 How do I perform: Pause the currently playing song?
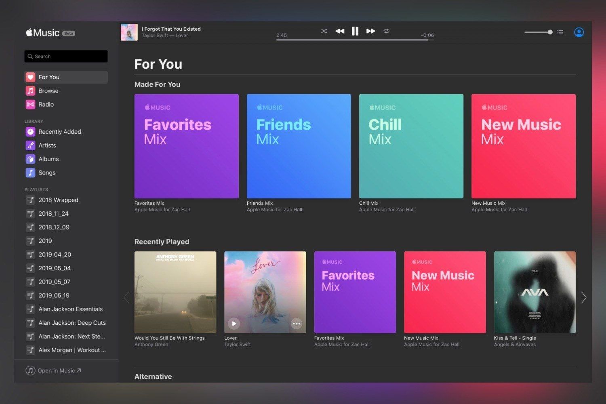click(355, 31)
